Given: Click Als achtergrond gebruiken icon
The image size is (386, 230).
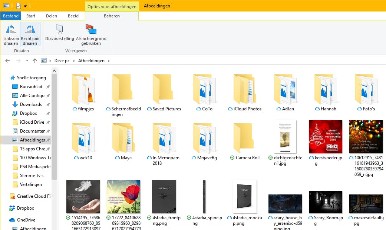Looking at the screenshot, I should [x=91, y=29].
